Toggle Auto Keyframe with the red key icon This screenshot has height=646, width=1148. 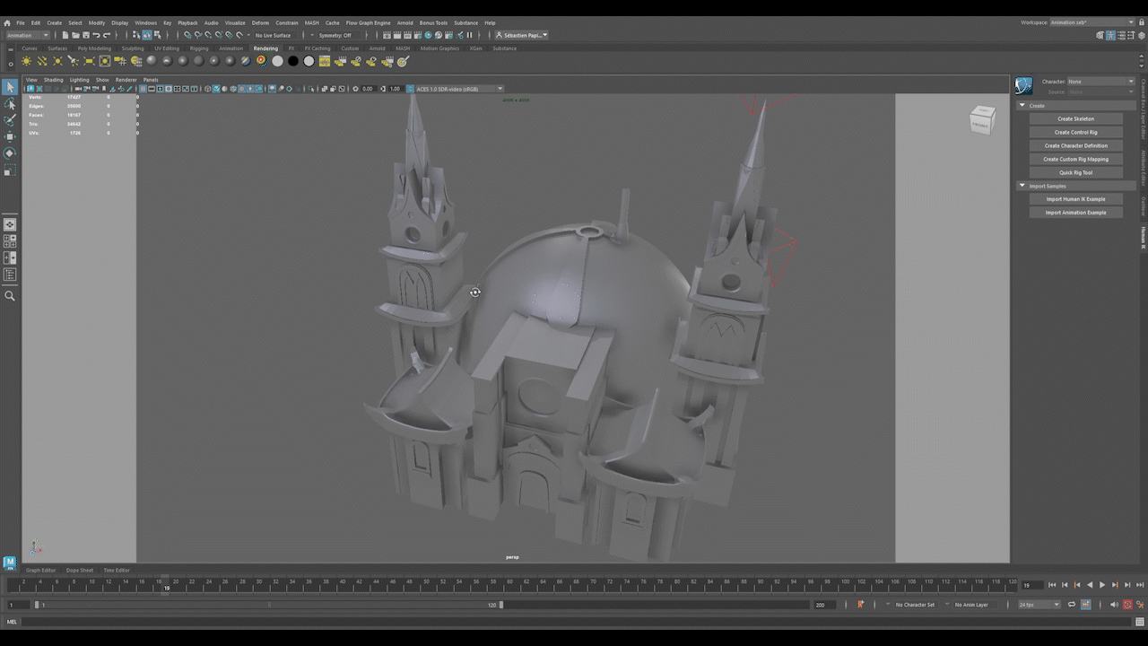[x=1127, y=604]
